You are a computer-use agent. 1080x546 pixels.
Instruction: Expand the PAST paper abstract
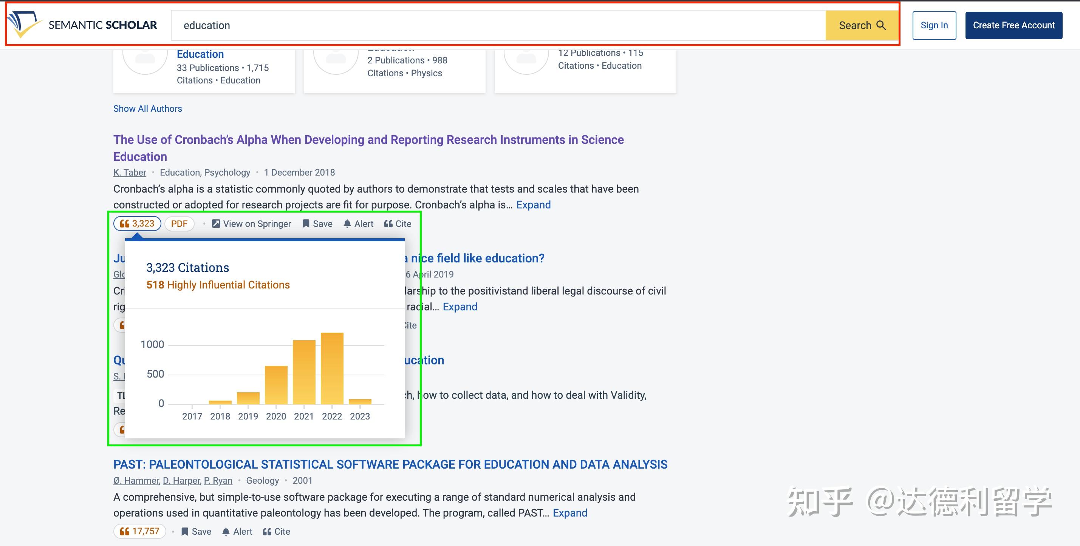pos(569,513)
